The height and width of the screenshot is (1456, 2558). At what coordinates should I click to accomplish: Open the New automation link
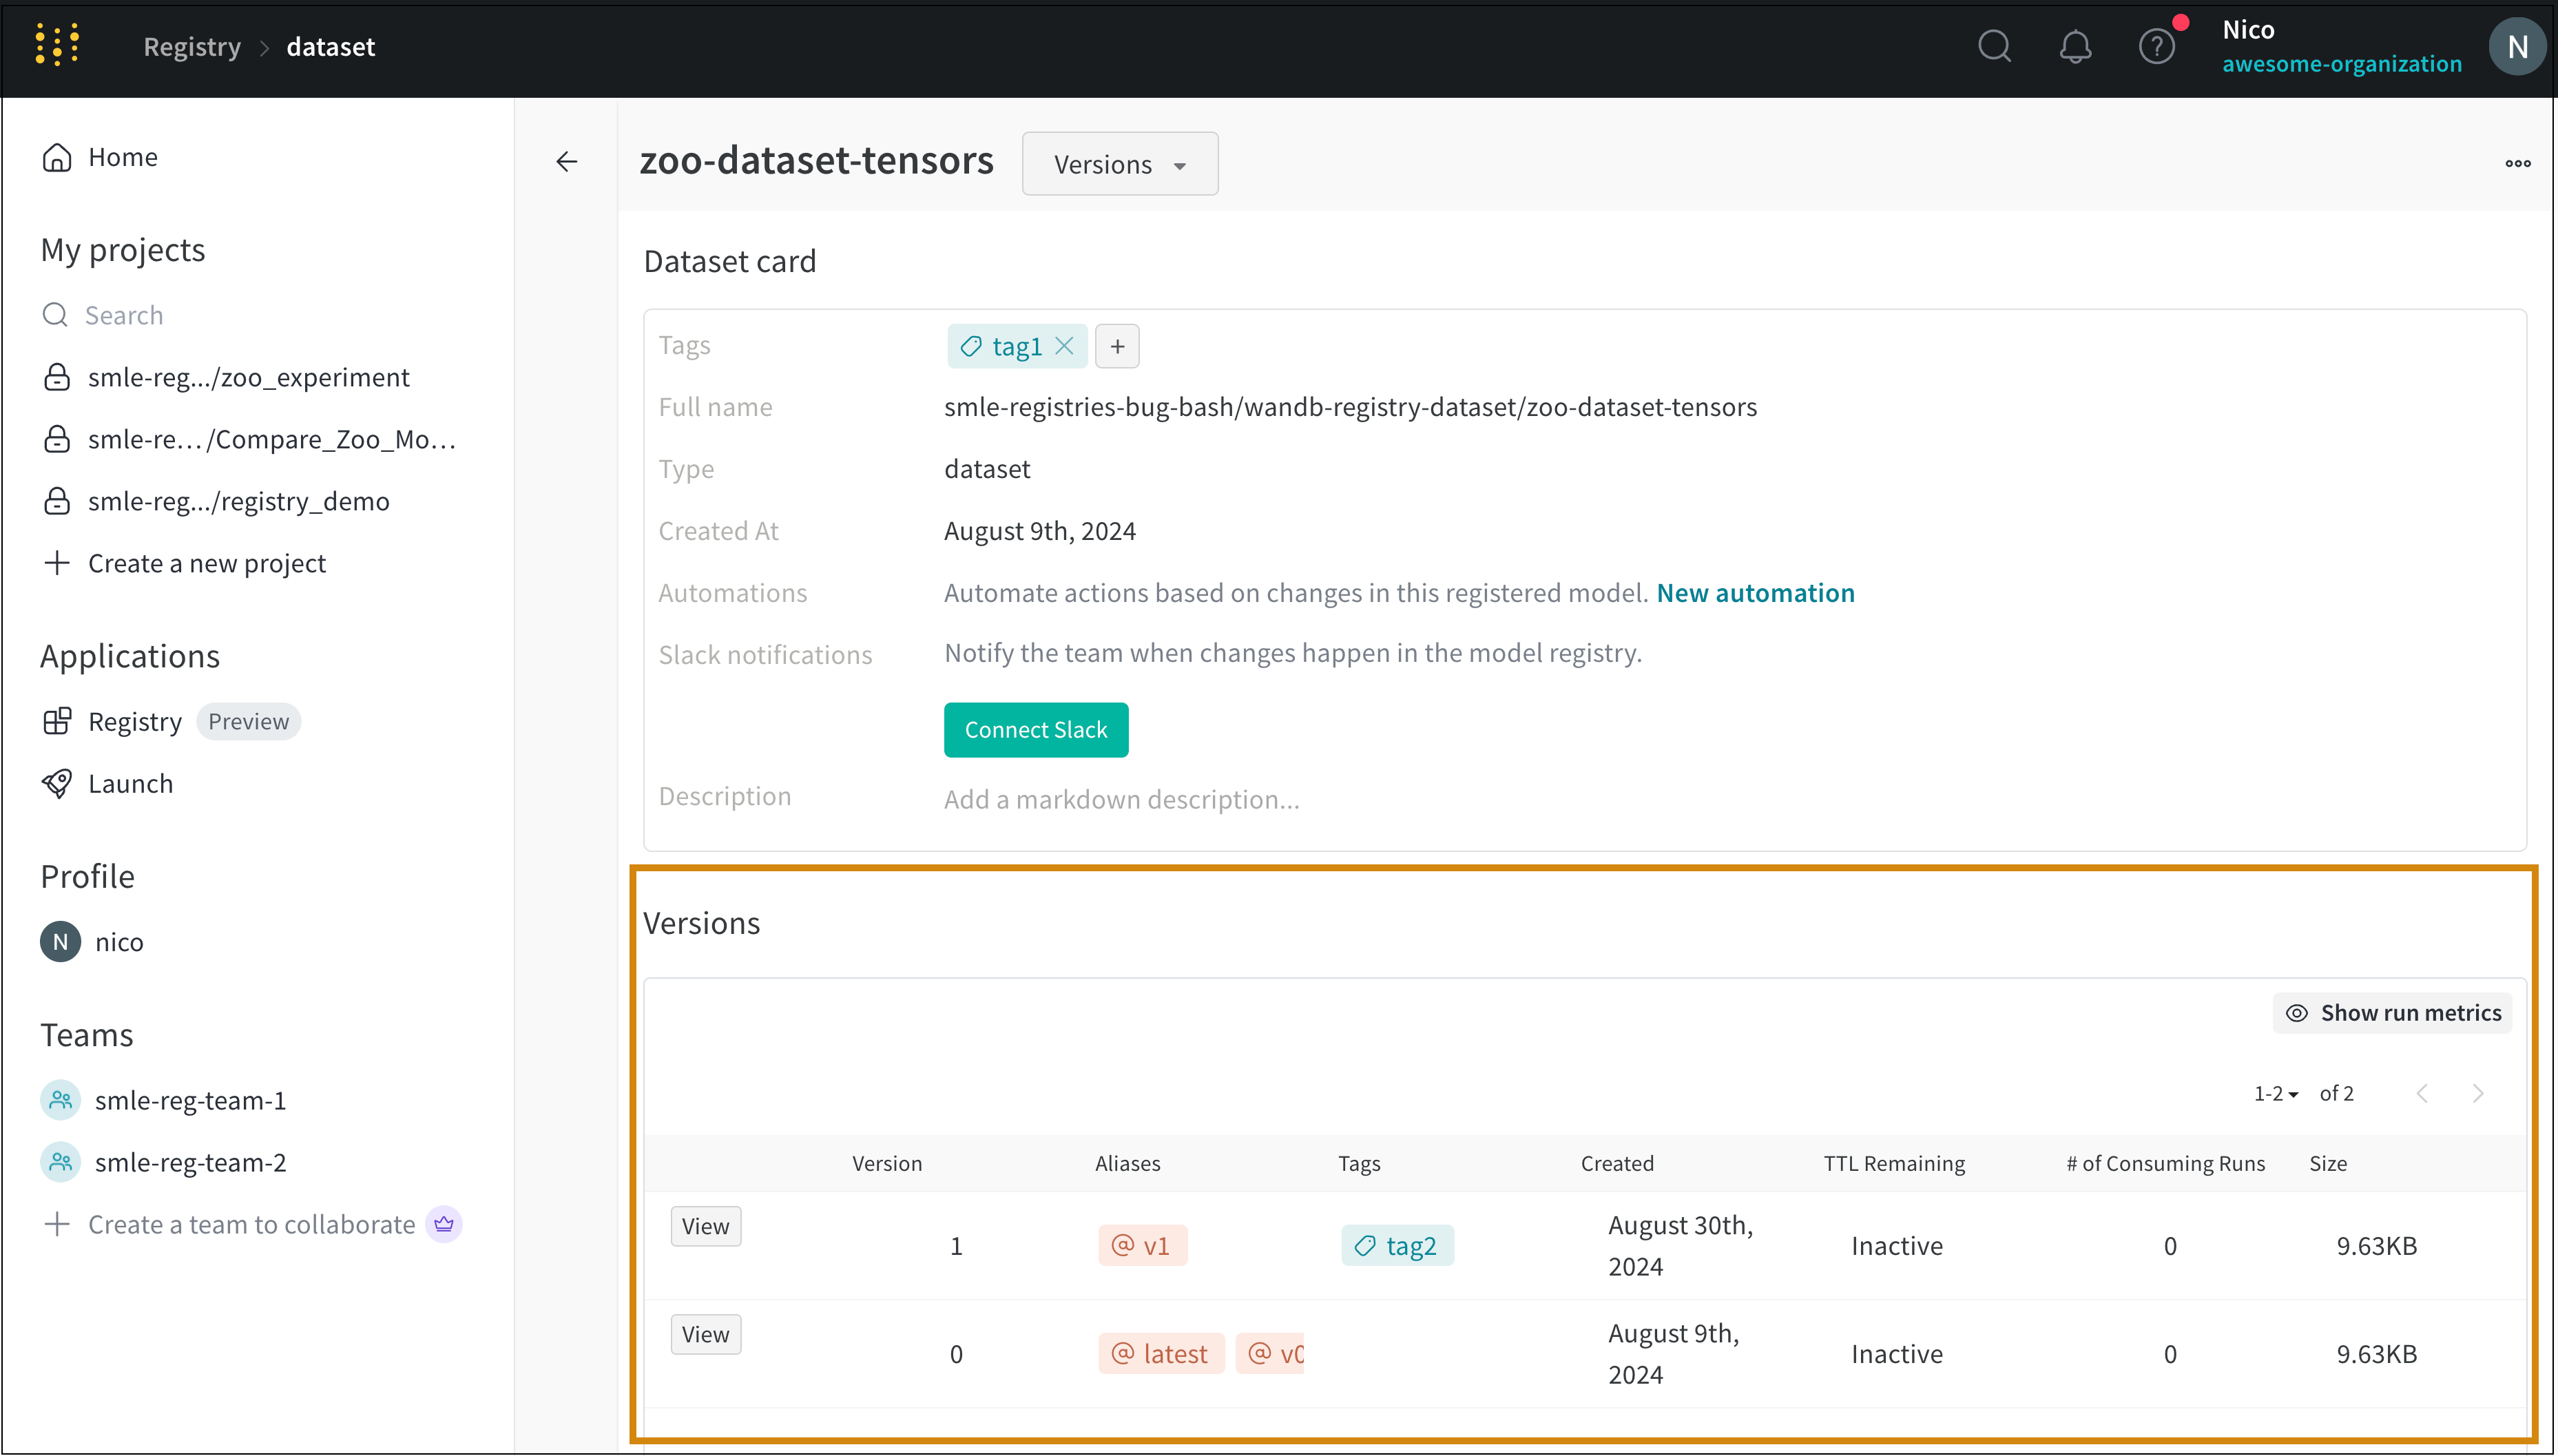pyautogui.click(x=1755, y=592)
